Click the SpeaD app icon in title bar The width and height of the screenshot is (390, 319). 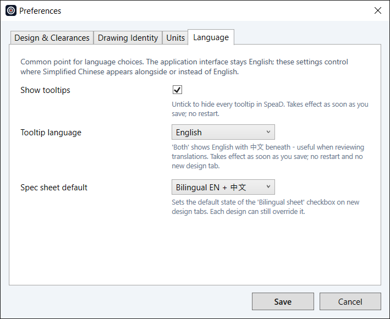[x=11, y=10]
